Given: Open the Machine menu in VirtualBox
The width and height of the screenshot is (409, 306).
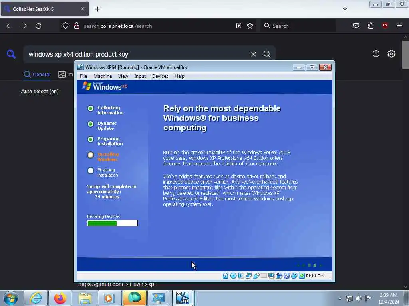Looking at the screenshot, I should (x=103, y=76).
